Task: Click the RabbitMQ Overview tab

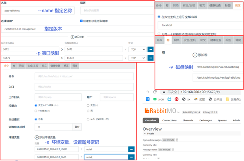Action: (x=151, y=120)
